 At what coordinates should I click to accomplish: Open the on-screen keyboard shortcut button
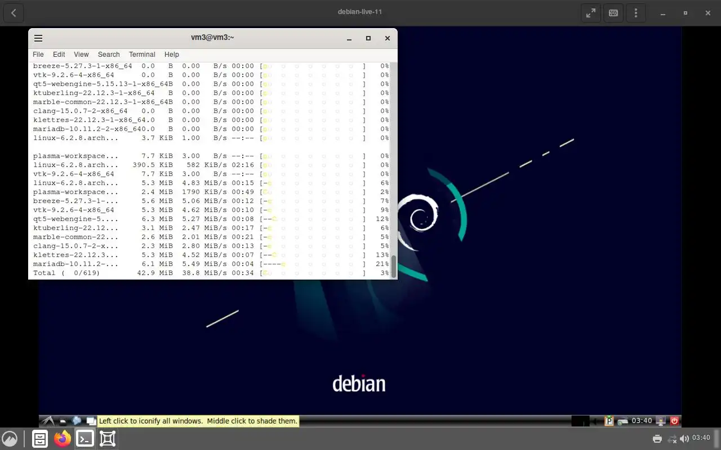coord(613,12)
